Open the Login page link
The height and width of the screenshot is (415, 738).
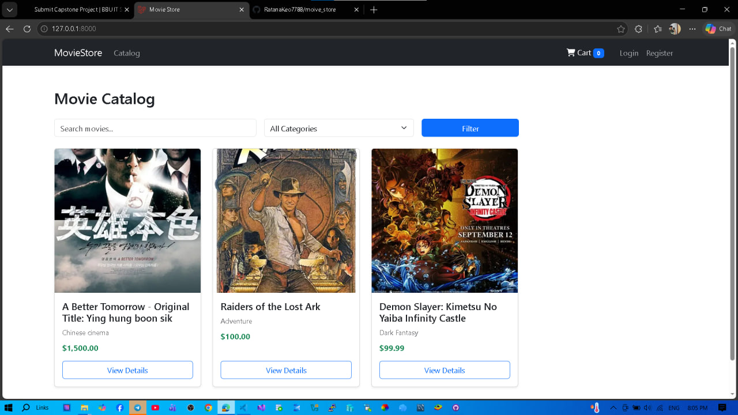629,53
